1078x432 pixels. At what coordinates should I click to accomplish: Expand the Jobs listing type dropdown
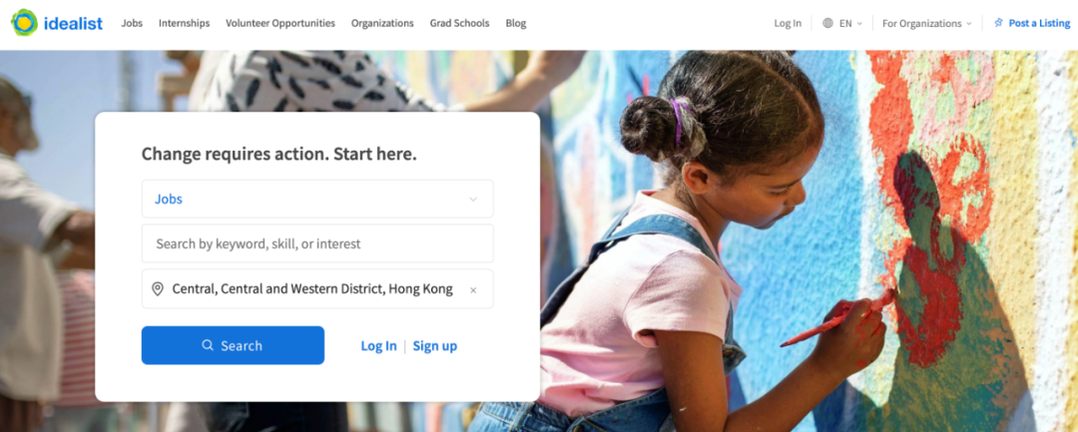[x=317, y=200]
